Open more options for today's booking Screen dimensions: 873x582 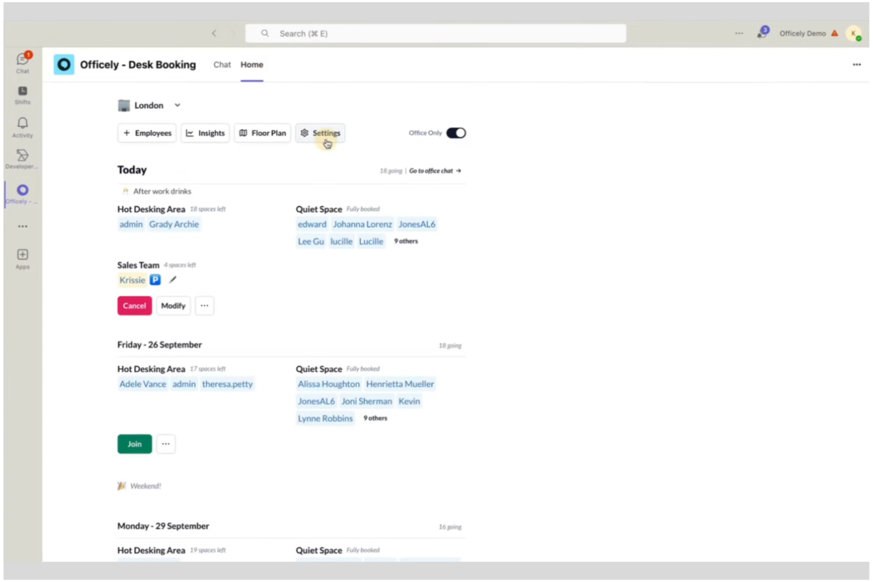coord(204,305)
